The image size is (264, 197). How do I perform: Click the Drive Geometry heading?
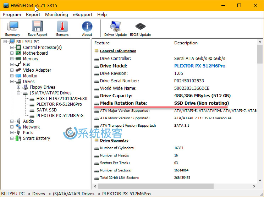[x=114, y=141]
